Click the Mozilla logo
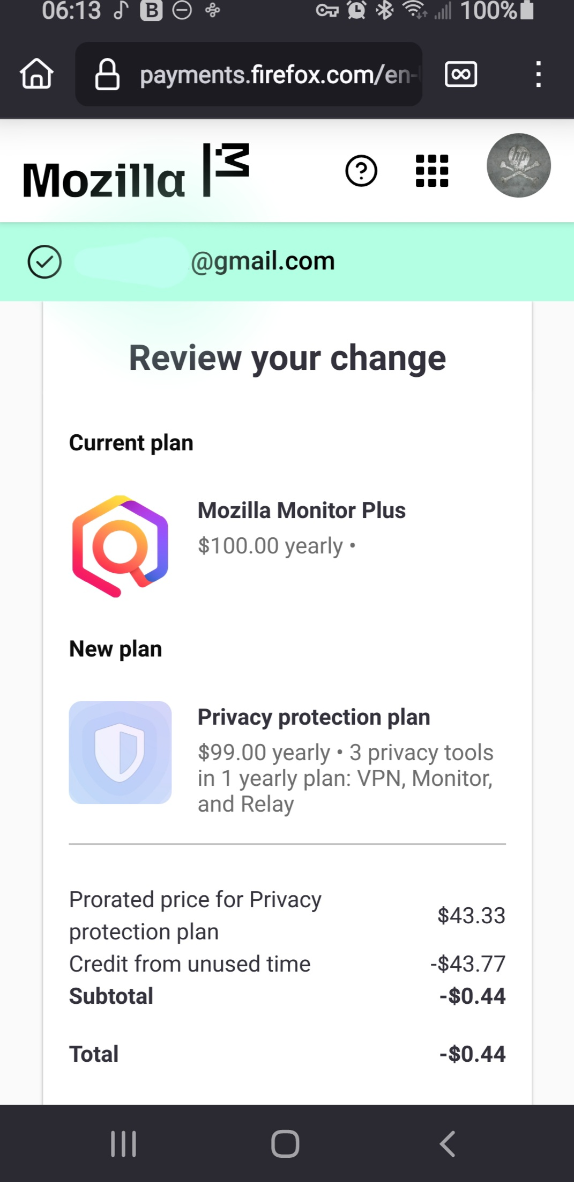574x1182 pixels. [x=136, y=172]
